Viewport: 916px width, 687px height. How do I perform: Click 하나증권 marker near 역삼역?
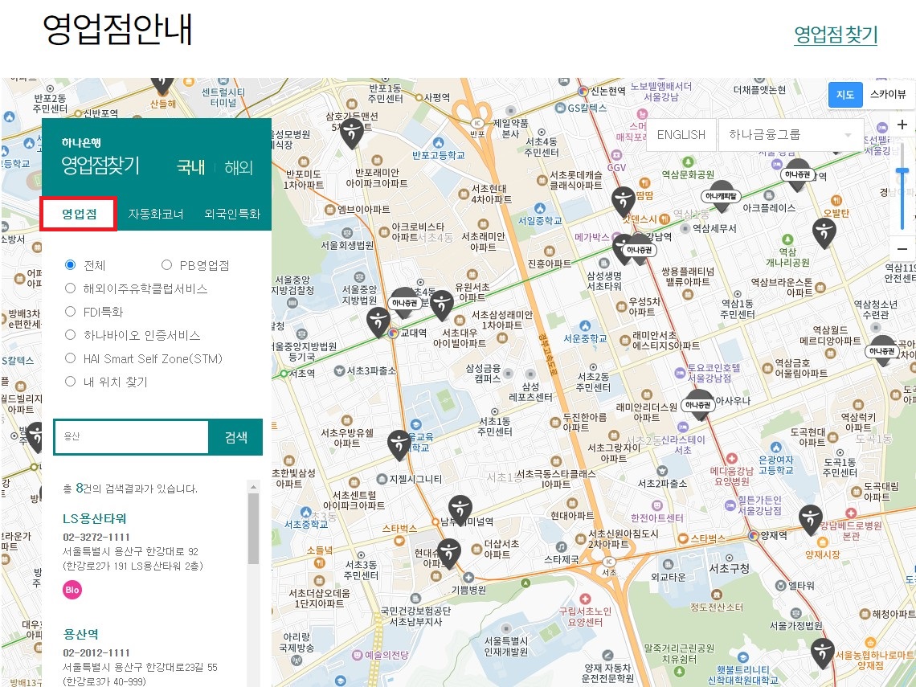coord(797,174)
